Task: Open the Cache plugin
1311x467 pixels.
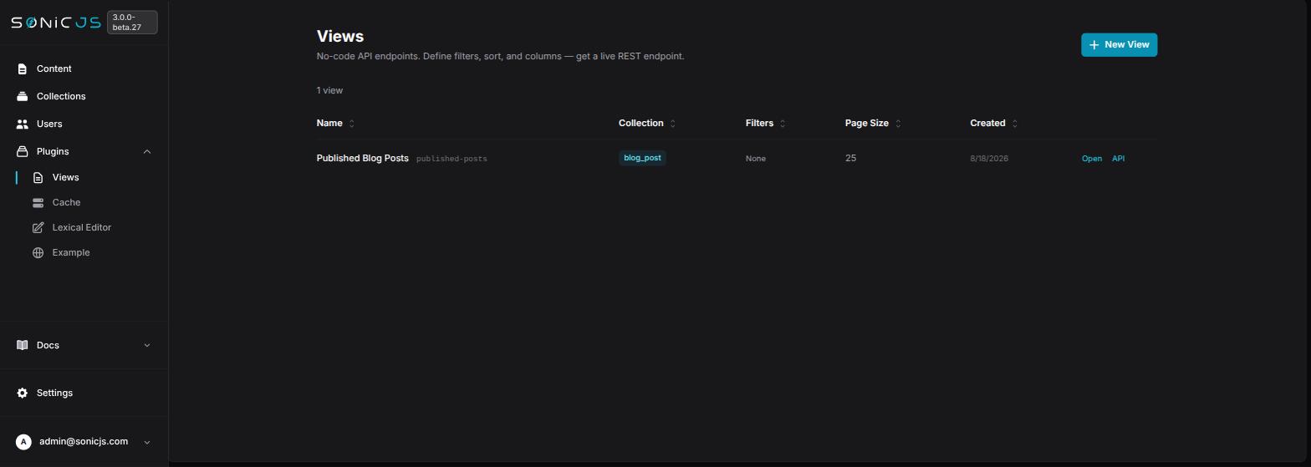Action: click(x=66, y=202)
